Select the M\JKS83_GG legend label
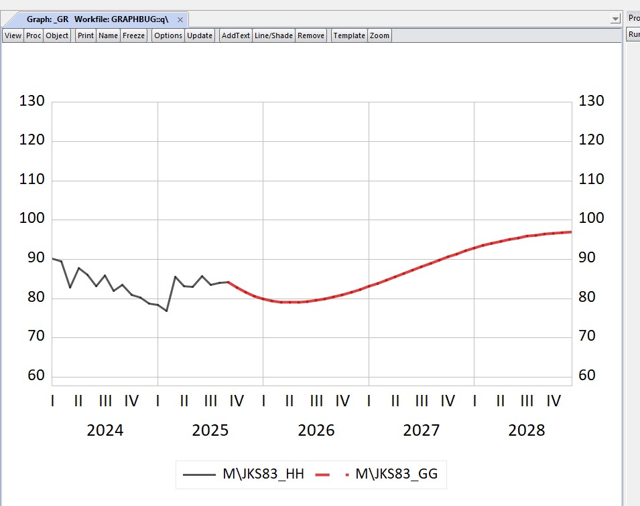This screenshot has height=506, width=640. (x=396, y=475)
